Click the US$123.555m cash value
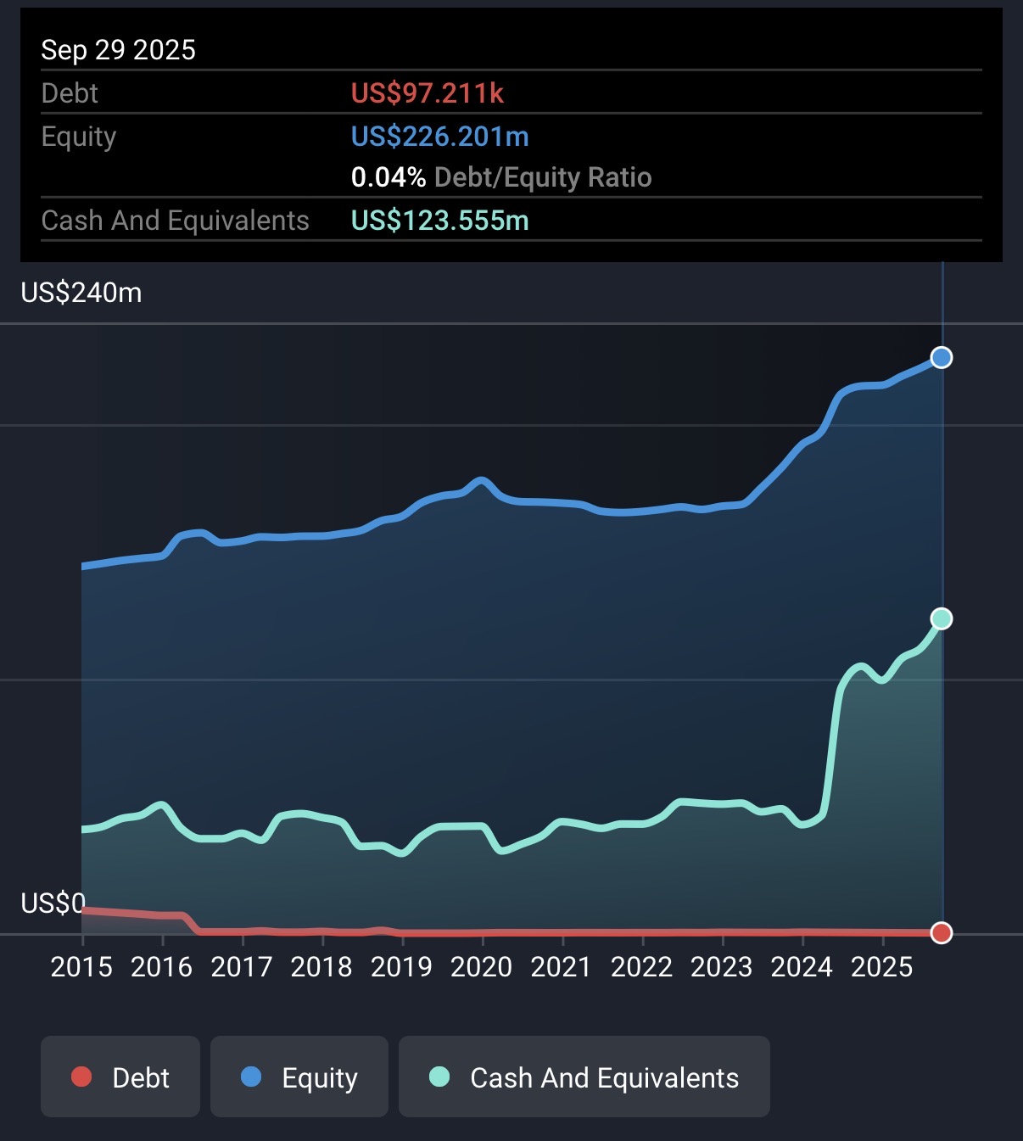The width and height of the screenshot is (1023, 1141). pyautogui.click(x=439, y=221)
